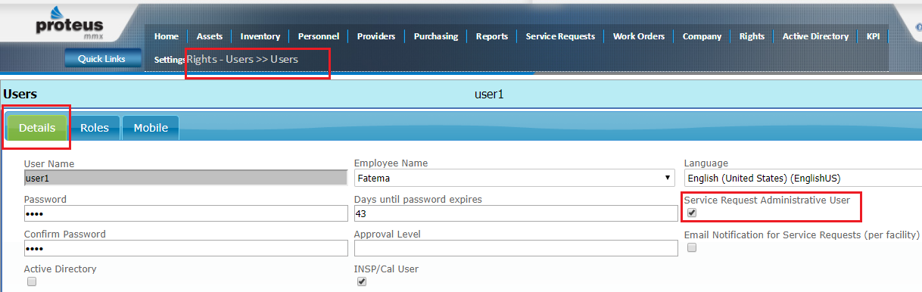Open the Active Directory menu item
Image resolution: width=922 pixels, height=292 pixels.
click(815, 36)
